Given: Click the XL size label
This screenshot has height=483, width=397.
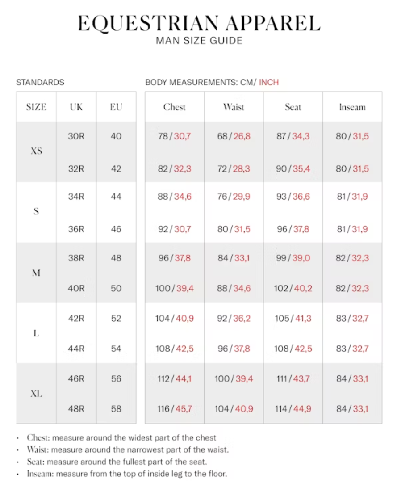Looking at the screenshot, I should (x=36, y=394).
